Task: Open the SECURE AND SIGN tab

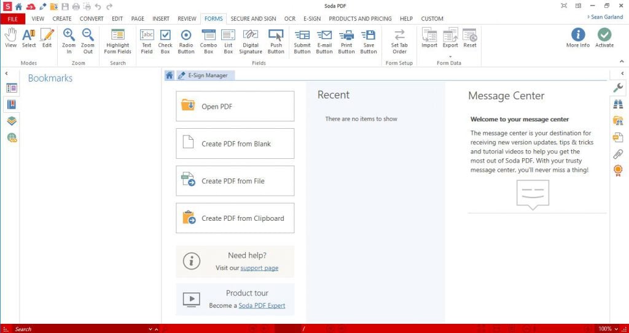Action: (253, 19)
